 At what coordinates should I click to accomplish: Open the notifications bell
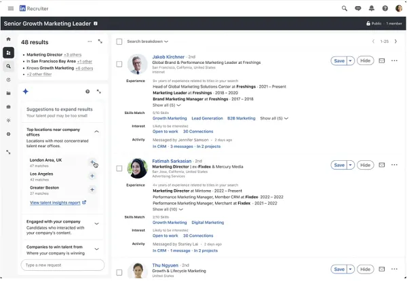372,9
